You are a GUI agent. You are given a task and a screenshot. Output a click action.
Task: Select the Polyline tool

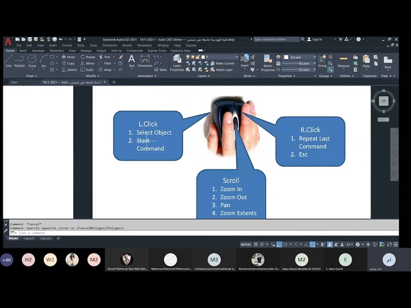[x=19, y=61]
